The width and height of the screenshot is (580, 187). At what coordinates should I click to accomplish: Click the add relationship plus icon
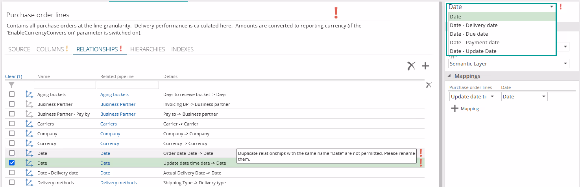(425, 66)
